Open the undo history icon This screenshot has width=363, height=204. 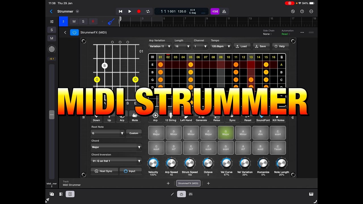tap(293, 11)
